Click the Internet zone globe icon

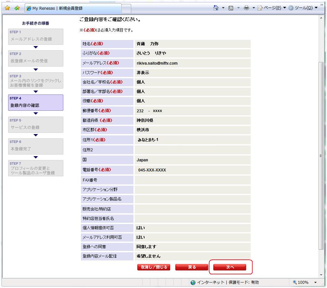click(x=193, y=282)
